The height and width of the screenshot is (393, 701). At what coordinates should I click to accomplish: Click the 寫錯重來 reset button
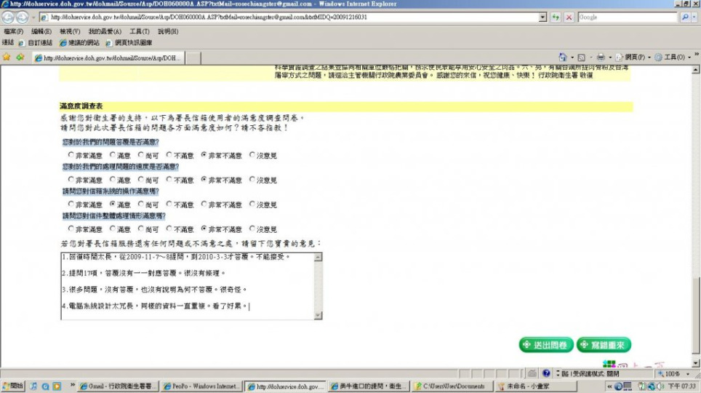pyautogui.click(x=604, y=345)
